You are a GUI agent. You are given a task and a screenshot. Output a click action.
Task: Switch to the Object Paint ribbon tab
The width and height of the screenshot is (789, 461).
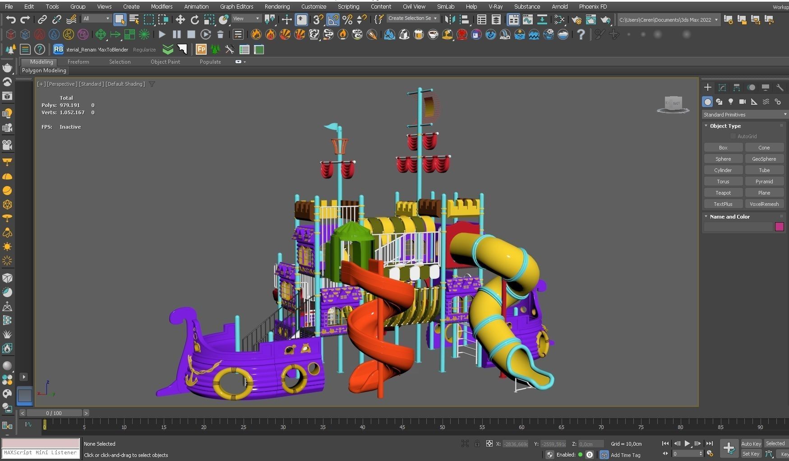(x=165, y=62)
